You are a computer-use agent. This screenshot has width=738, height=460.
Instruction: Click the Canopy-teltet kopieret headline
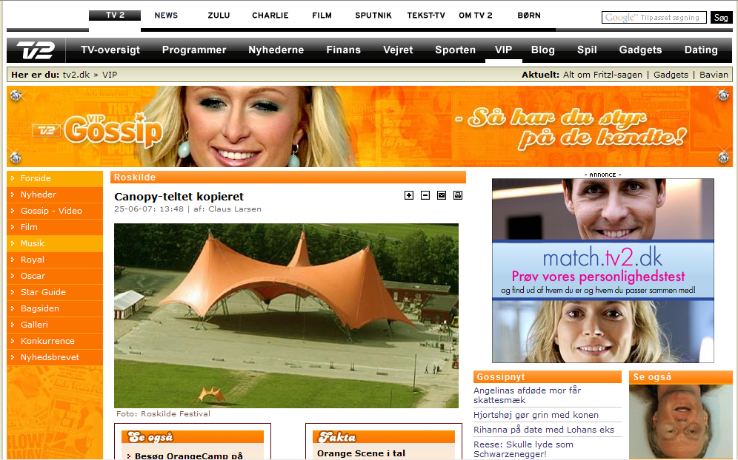click(x=179, y=197)
